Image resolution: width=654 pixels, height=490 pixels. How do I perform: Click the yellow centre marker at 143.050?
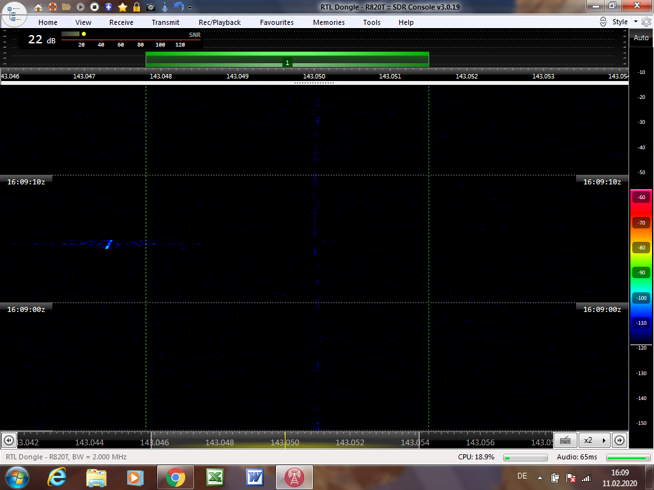coord(285,440)
